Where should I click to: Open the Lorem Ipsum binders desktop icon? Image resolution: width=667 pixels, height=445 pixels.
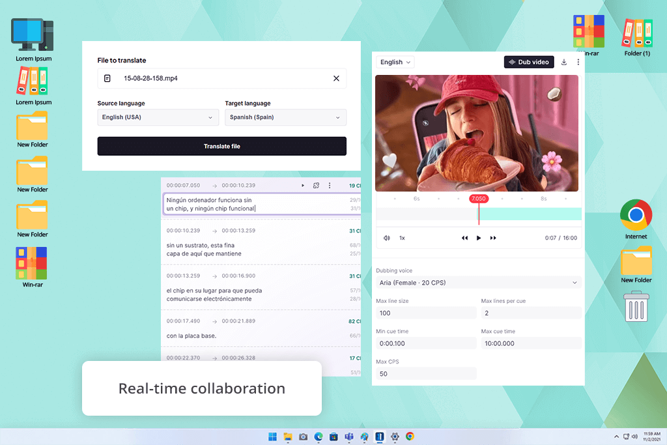pos(33,85)
